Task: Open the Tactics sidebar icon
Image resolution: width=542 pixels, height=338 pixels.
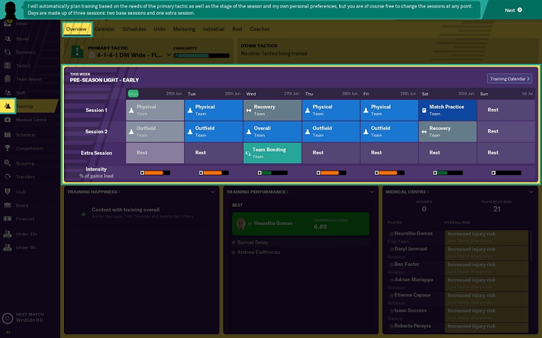Action: point(8,65)
